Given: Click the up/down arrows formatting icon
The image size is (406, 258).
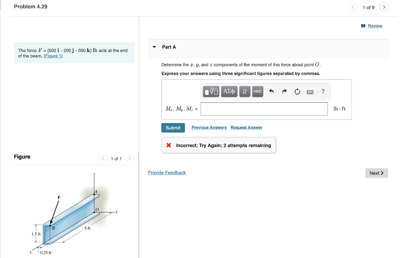Looking at the screenshot, I should point(245,91).
